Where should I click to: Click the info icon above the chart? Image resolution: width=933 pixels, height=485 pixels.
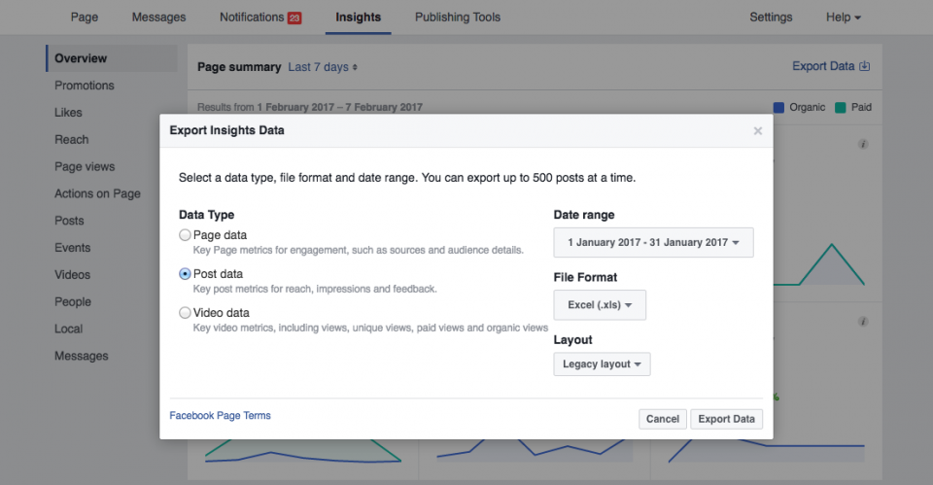click(863, 144)
